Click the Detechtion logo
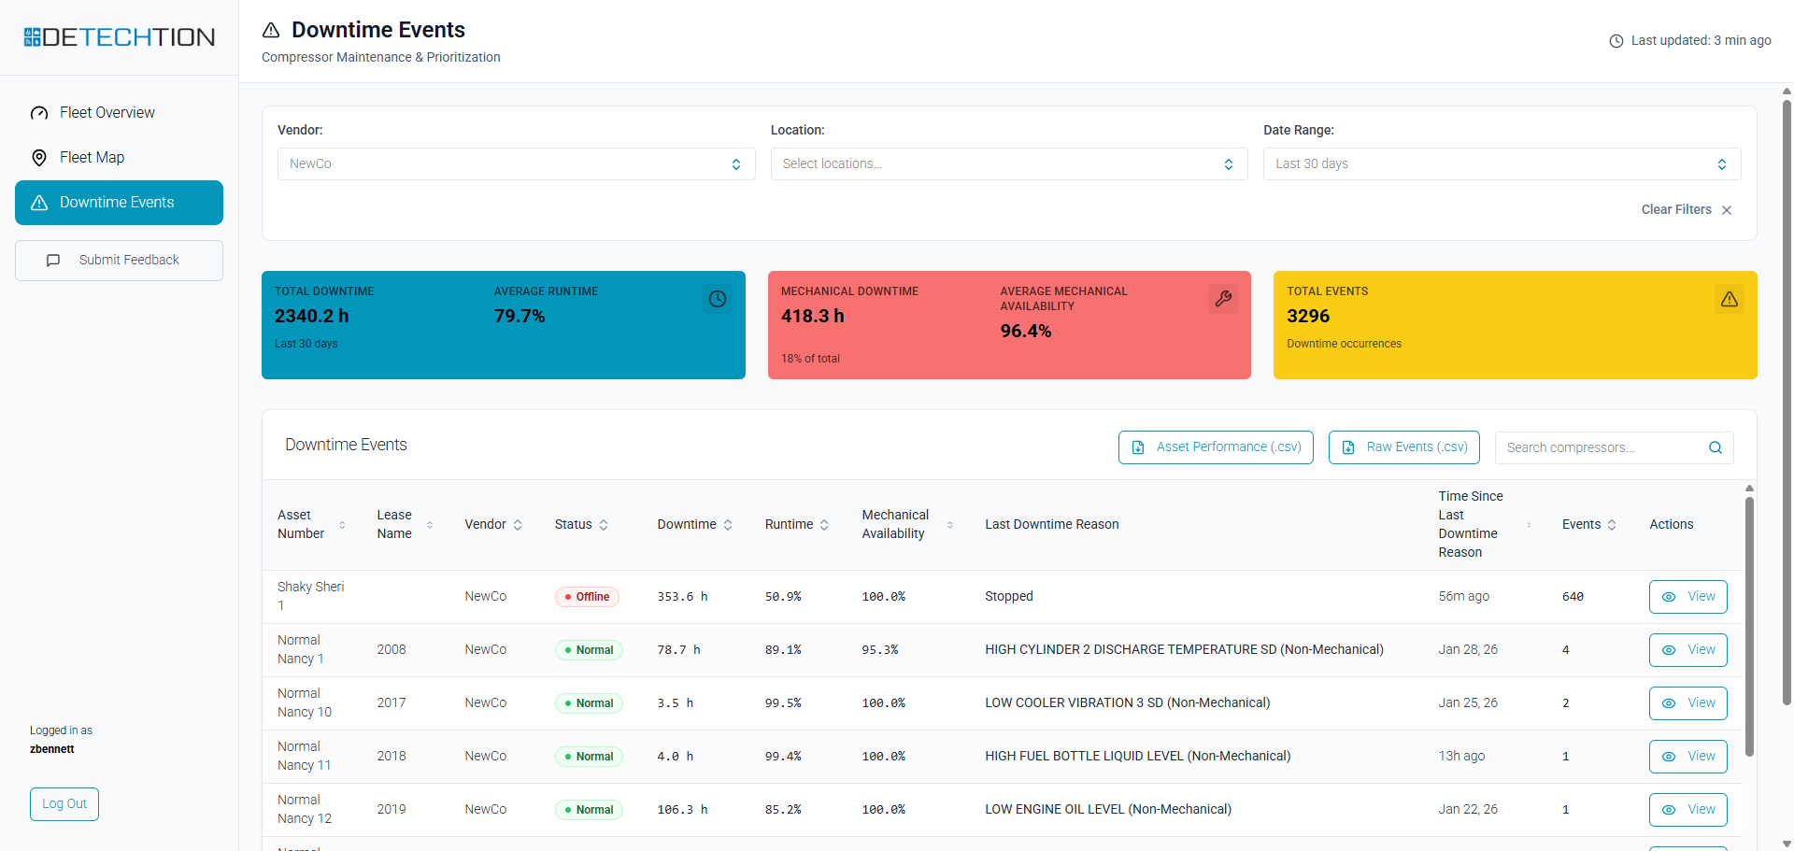 (x=120, y=37)
